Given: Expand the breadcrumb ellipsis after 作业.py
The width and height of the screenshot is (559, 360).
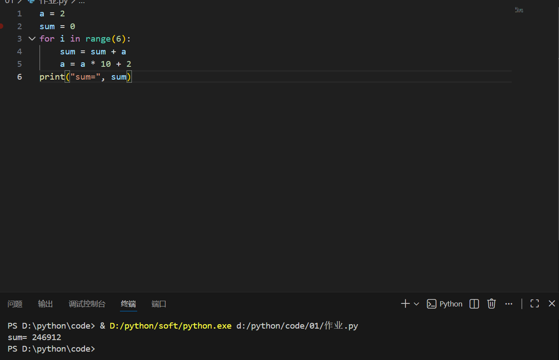Looking at the screenshot, I should (x=81, y=2).
